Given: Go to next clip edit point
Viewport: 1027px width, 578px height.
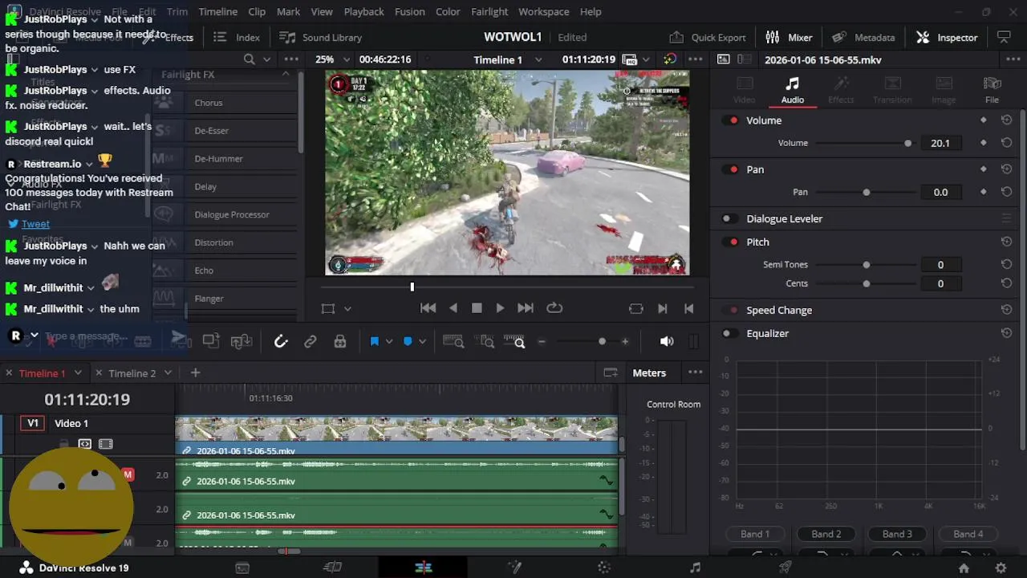Looking at the screenshot, I should [x=663, y=308].
